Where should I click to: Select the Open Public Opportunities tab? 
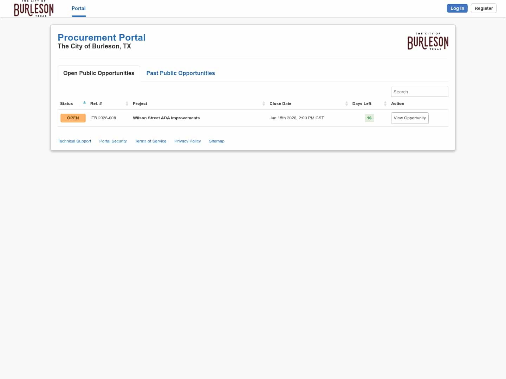98,73
